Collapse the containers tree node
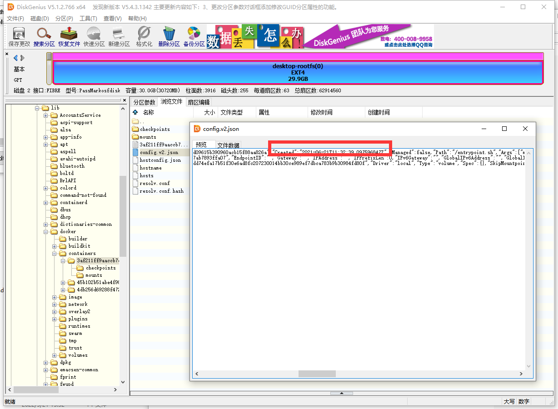 point(54,253)
